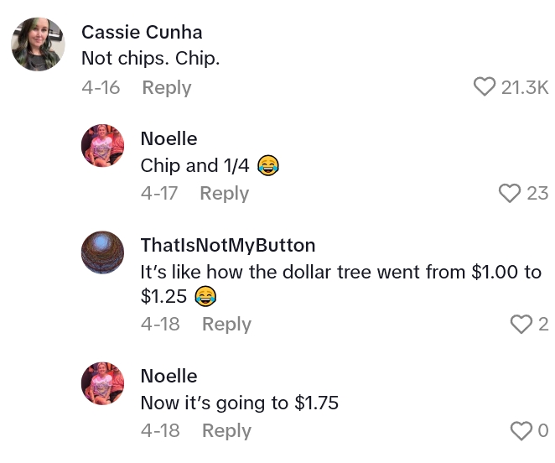The image size is (555, 463).
Task: Open Noelle username above the $1.75 comment
Action: [169, 377]
